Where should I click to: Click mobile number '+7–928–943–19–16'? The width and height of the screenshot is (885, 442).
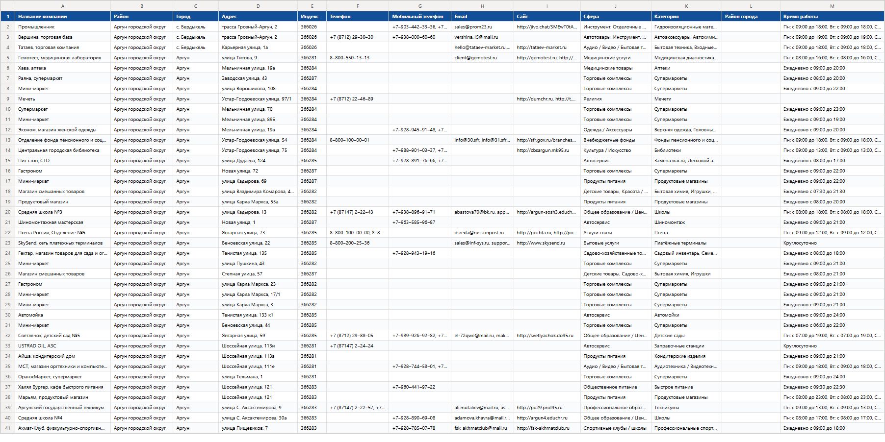coord(420,253)
